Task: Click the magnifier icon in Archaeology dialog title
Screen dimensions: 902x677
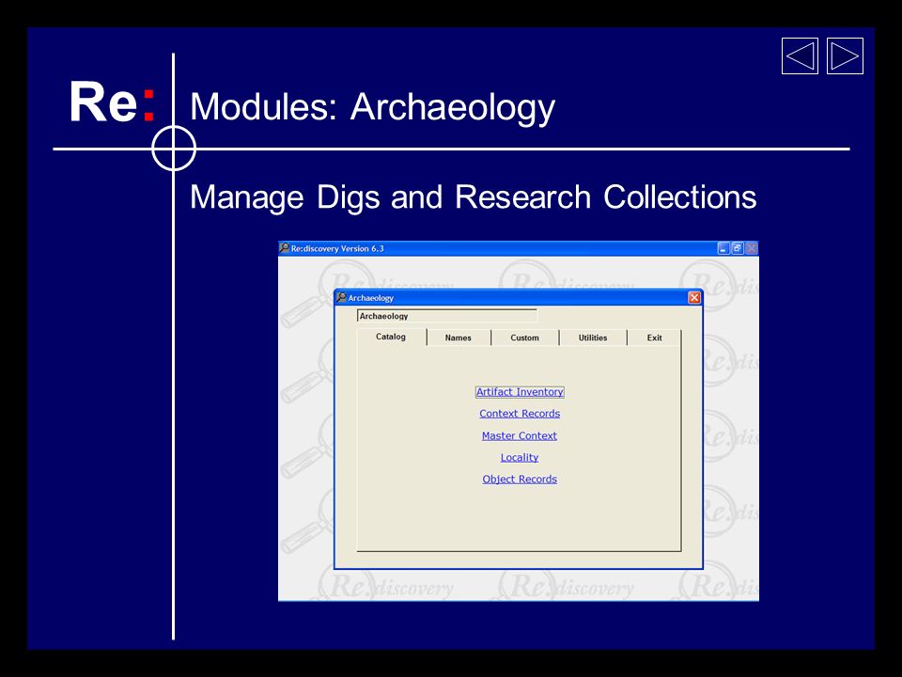Action: pyautogui.click(x=342, y=297)
